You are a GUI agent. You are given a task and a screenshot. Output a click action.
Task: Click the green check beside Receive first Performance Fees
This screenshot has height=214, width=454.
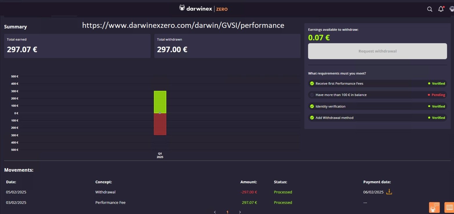(x=312, y=84)
